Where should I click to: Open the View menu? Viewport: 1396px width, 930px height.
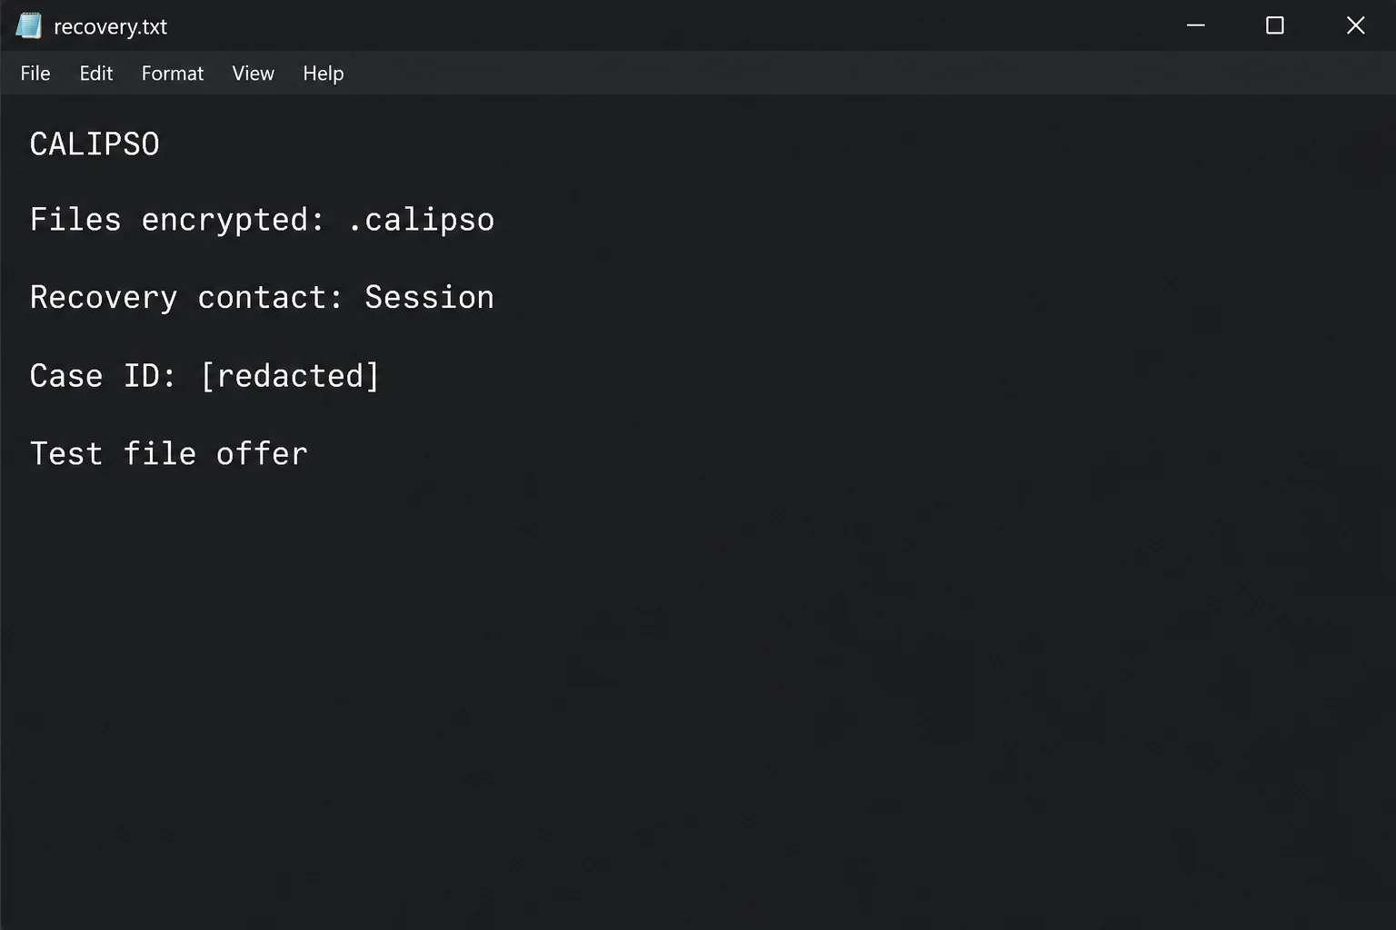pos(253,74)
